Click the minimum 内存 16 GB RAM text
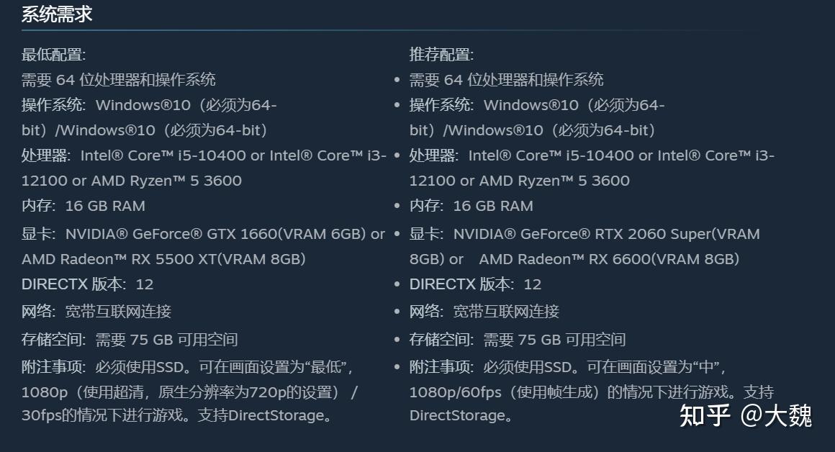 83,206
